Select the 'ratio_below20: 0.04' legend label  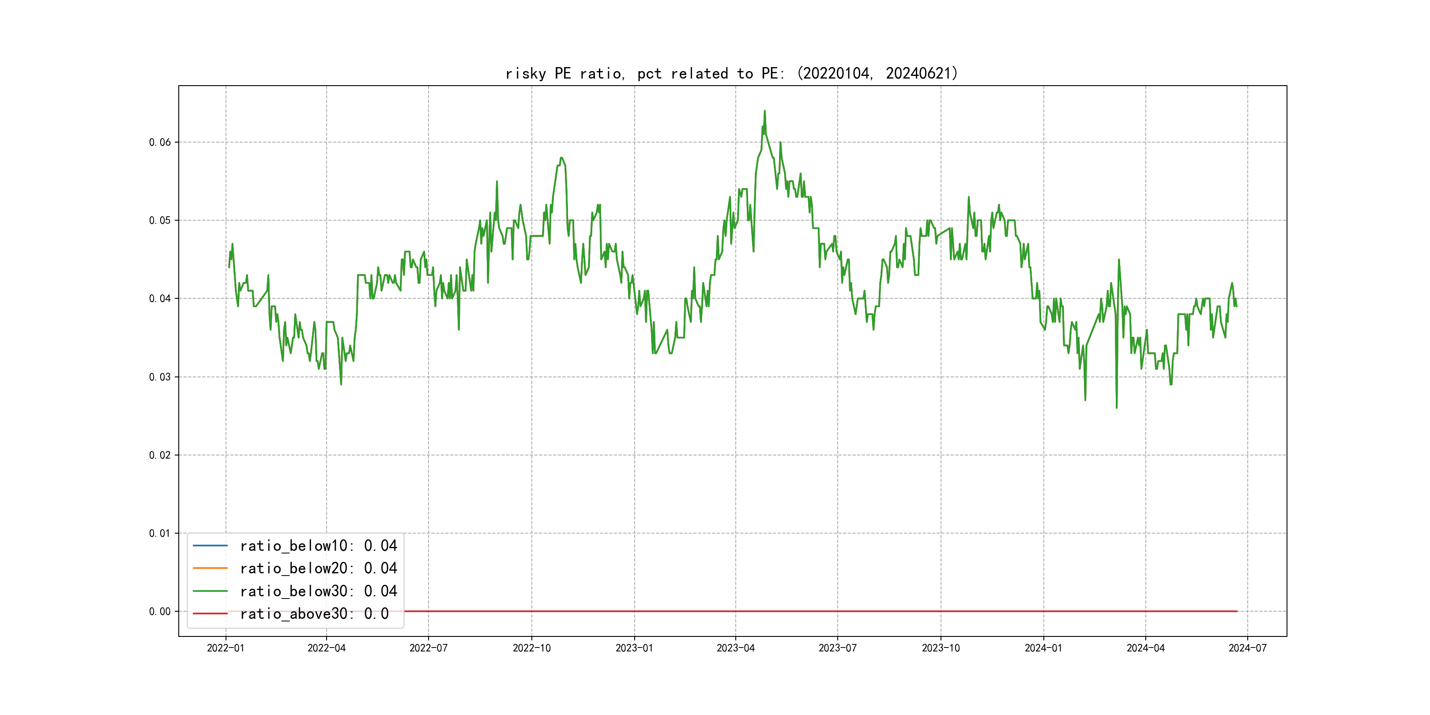pyautogui.click(x=318, y=568)
